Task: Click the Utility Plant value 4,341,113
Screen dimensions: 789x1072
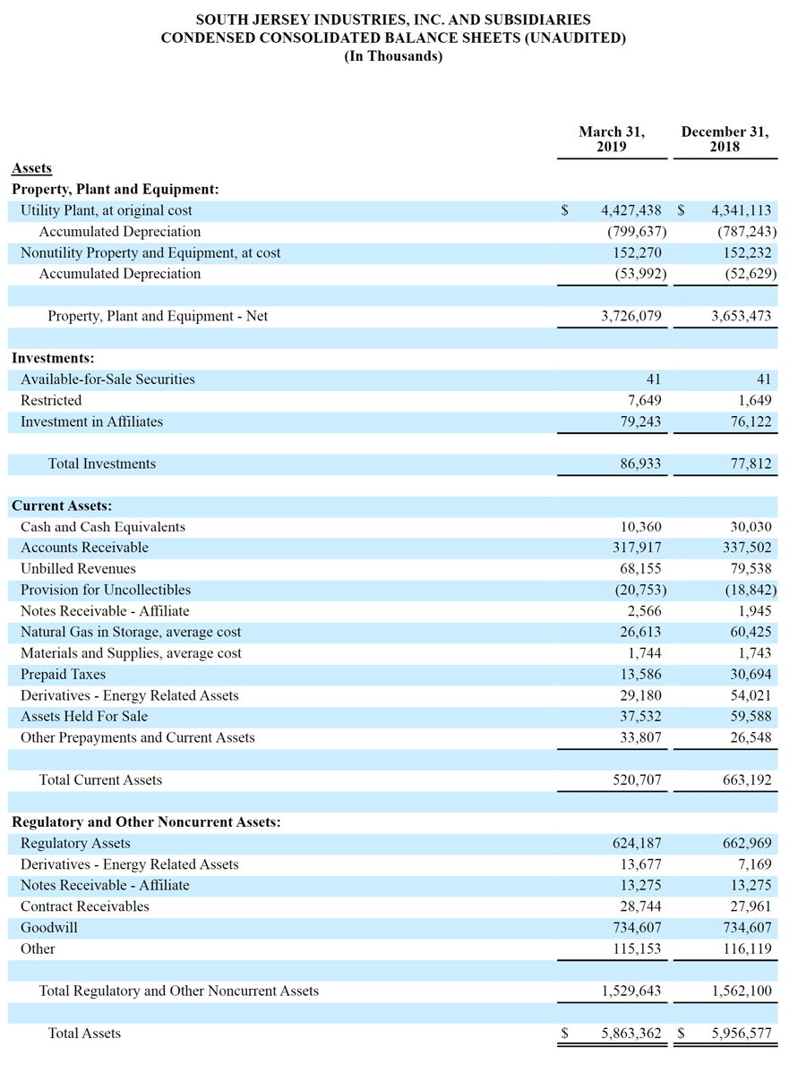Action: click(x=742, y=210)
